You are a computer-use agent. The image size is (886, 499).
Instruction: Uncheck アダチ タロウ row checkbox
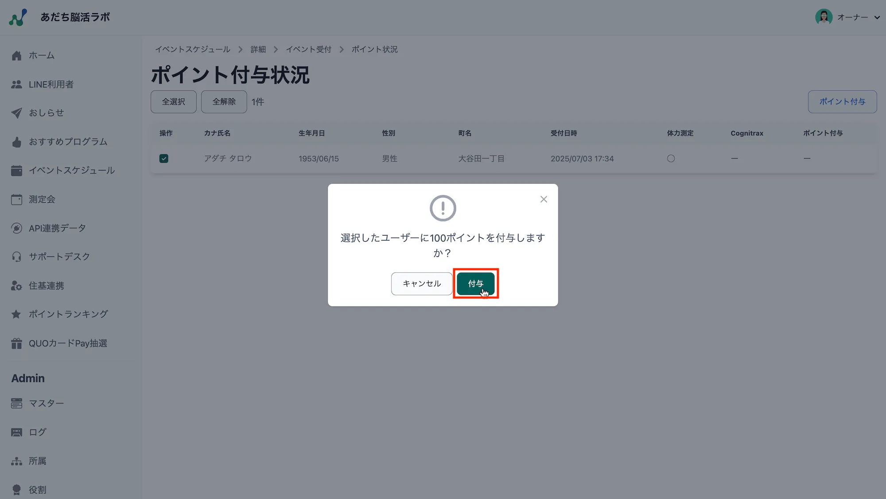(164, 158)
